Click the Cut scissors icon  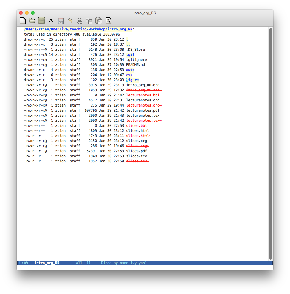[x=80, y=21]
